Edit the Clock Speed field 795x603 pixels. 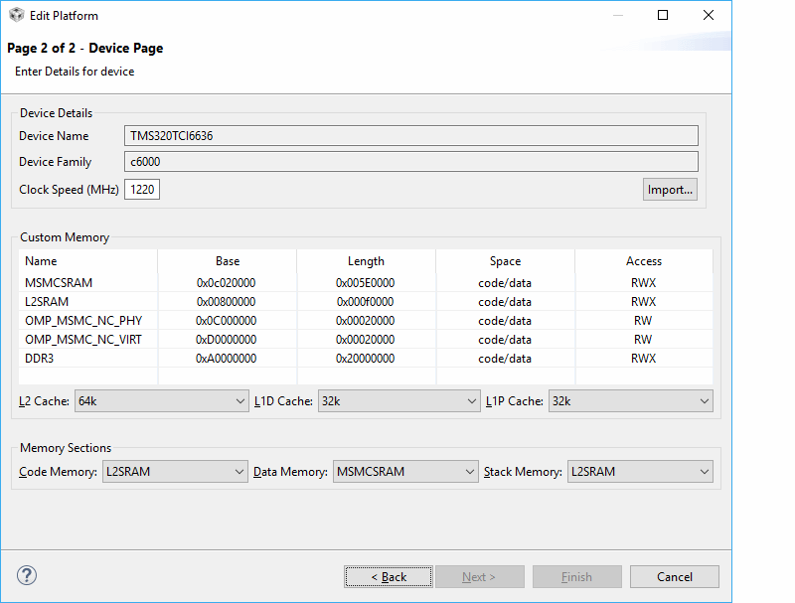tap(142, 189)
